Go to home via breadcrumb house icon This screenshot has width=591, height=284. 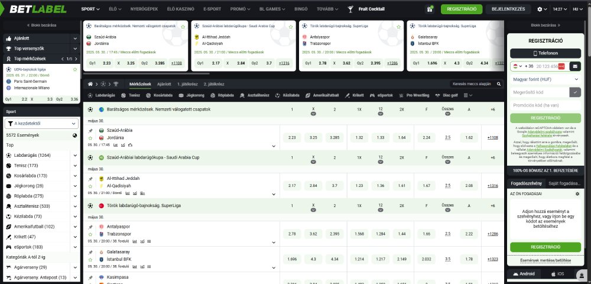(x=90, y=84)
